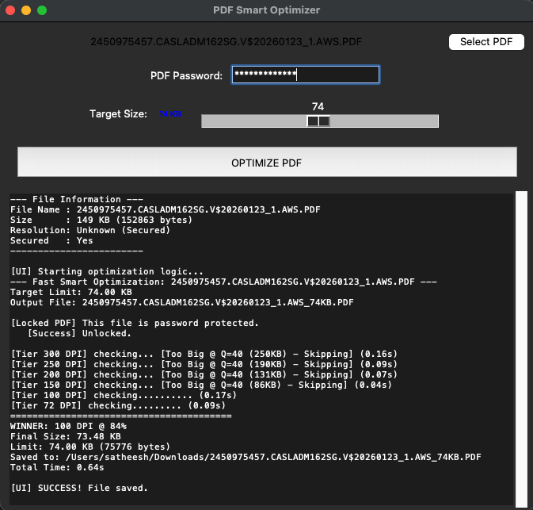Click the 'PDF Password:' label

pos(186,75)
